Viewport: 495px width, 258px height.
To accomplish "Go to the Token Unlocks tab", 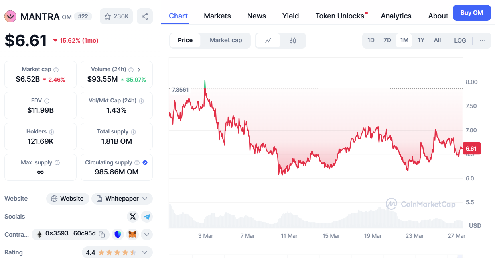I will 340,16.
